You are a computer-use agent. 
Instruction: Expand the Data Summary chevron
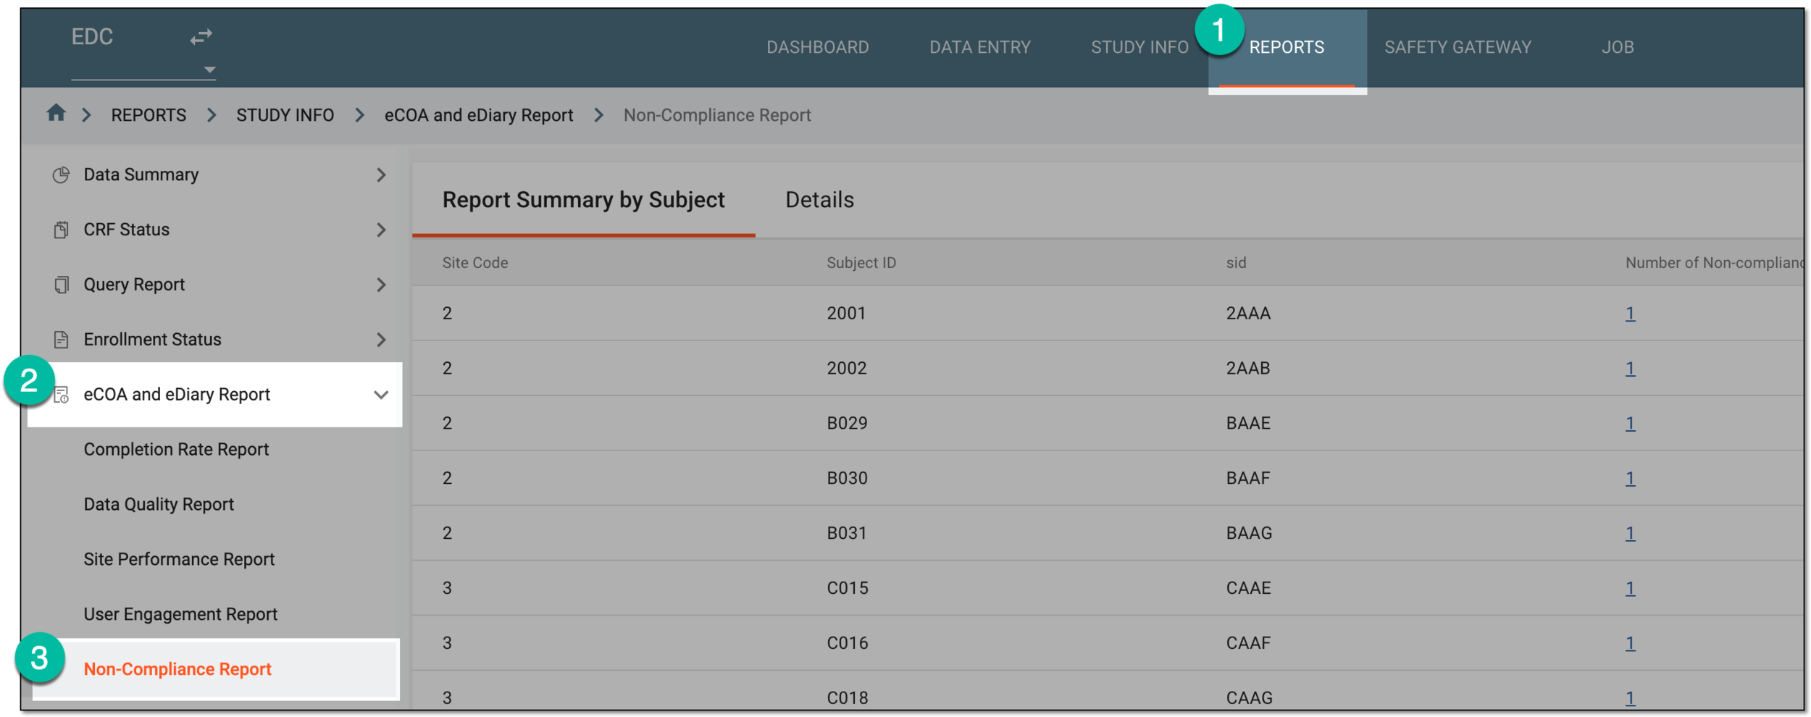click(381, 175)
